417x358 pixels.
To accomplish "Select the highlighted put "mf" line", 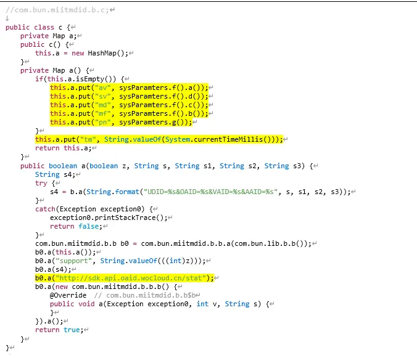I will pyautogui.click(x=129, y=114).
